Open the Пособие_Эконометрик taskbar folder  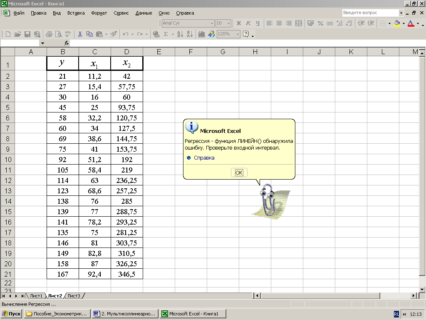57,314
